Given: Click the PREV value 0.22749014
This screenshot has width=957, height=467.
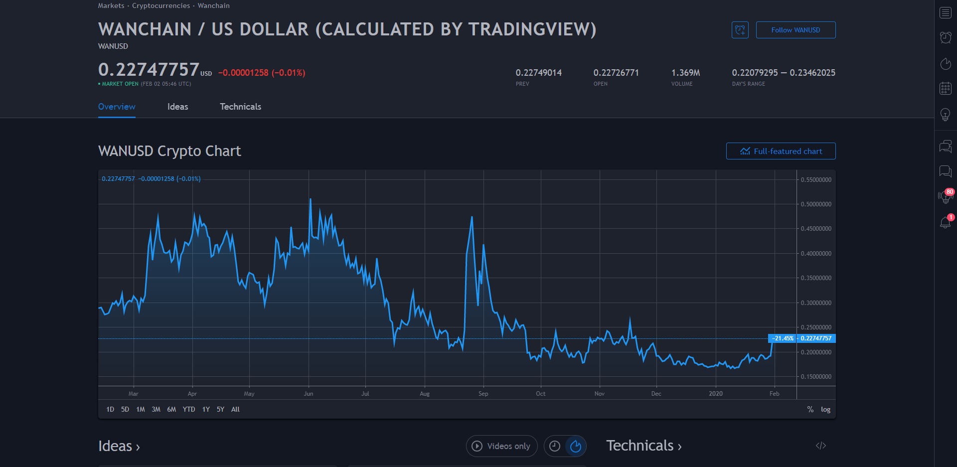Looking at the screenshot, I should (539, 73).
